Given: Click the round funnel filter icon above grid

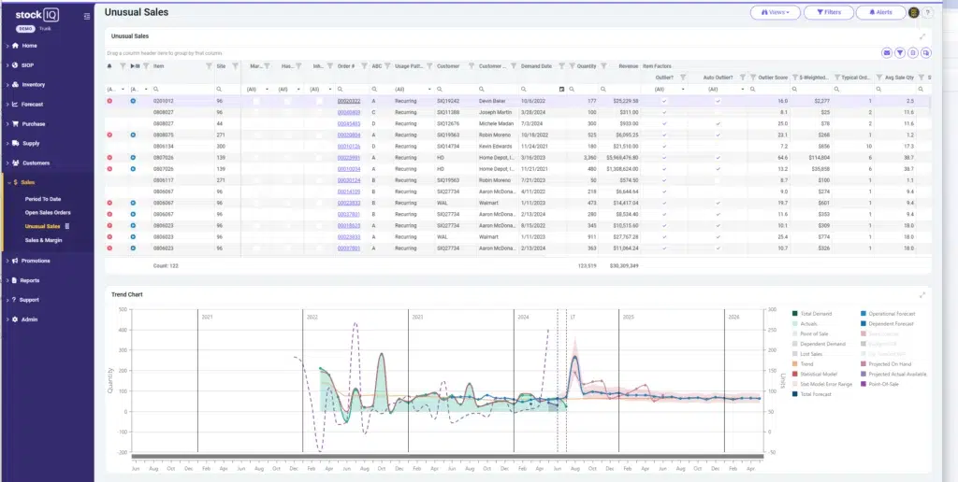Looking at the screenshot, I should (900, 53).
